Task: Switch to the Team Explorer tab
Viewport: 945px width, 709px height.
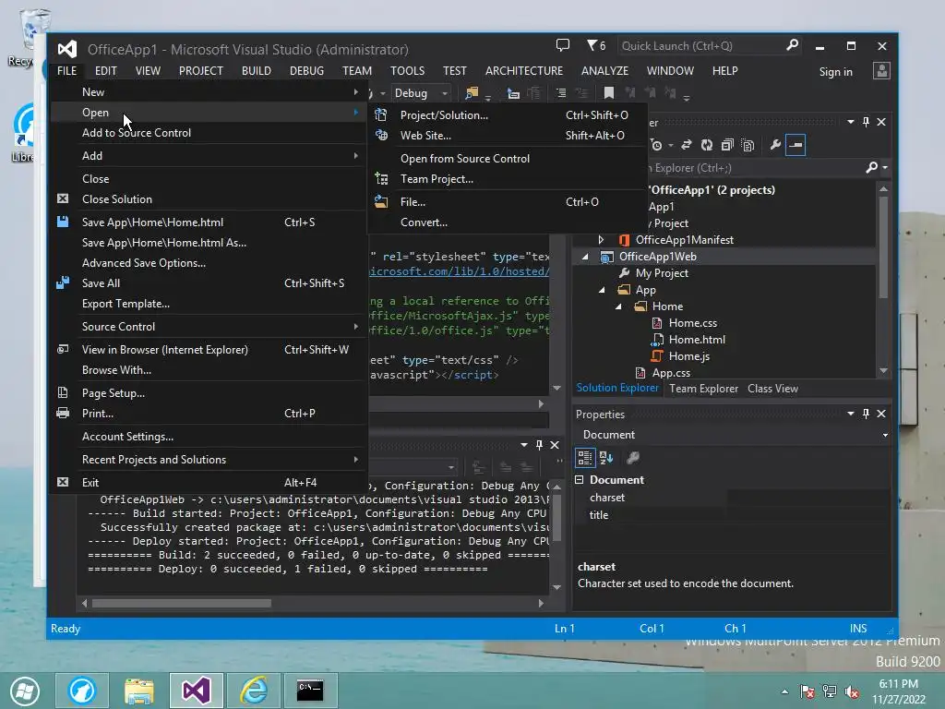Action: tap(703, 389)
